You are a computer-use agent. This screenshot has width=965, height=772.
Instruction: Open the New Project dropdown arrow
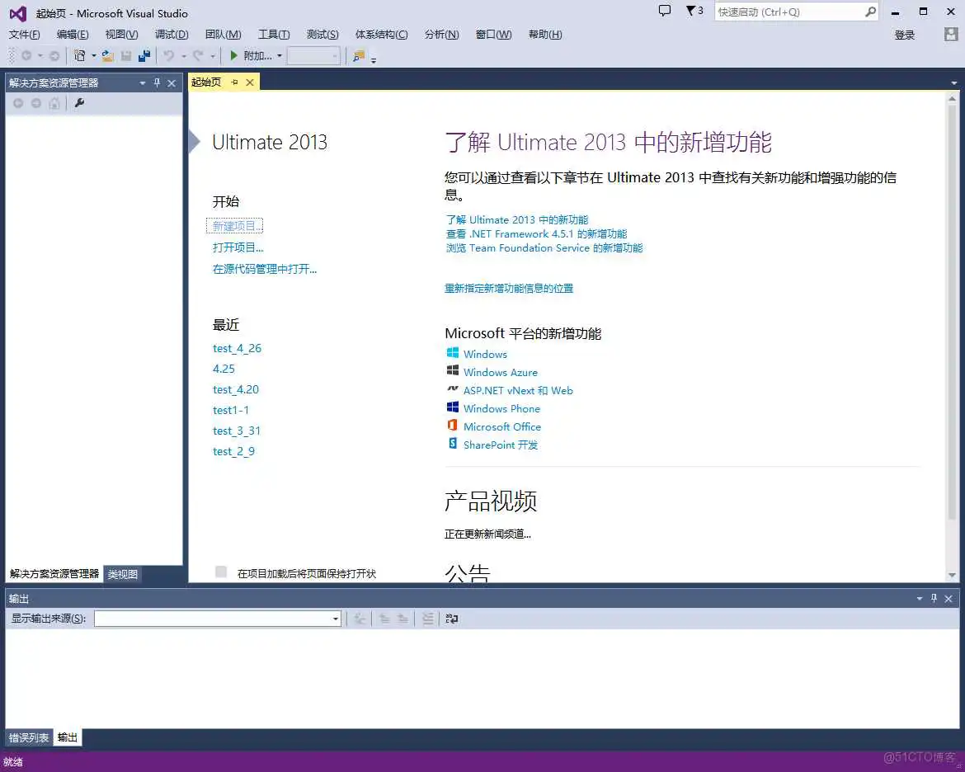click(x=92, y=56)
